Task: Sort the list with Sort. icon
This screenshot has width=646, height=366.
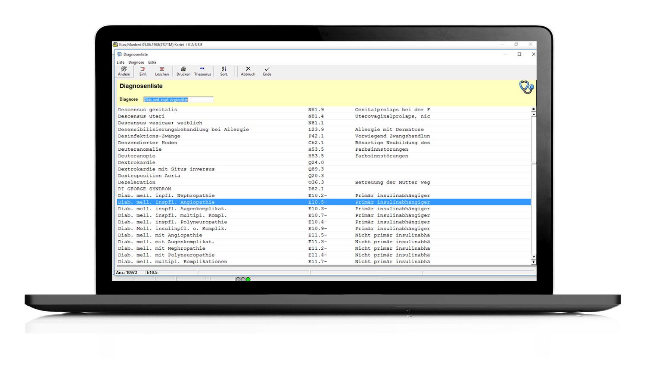Action: (x=224, y=71)
